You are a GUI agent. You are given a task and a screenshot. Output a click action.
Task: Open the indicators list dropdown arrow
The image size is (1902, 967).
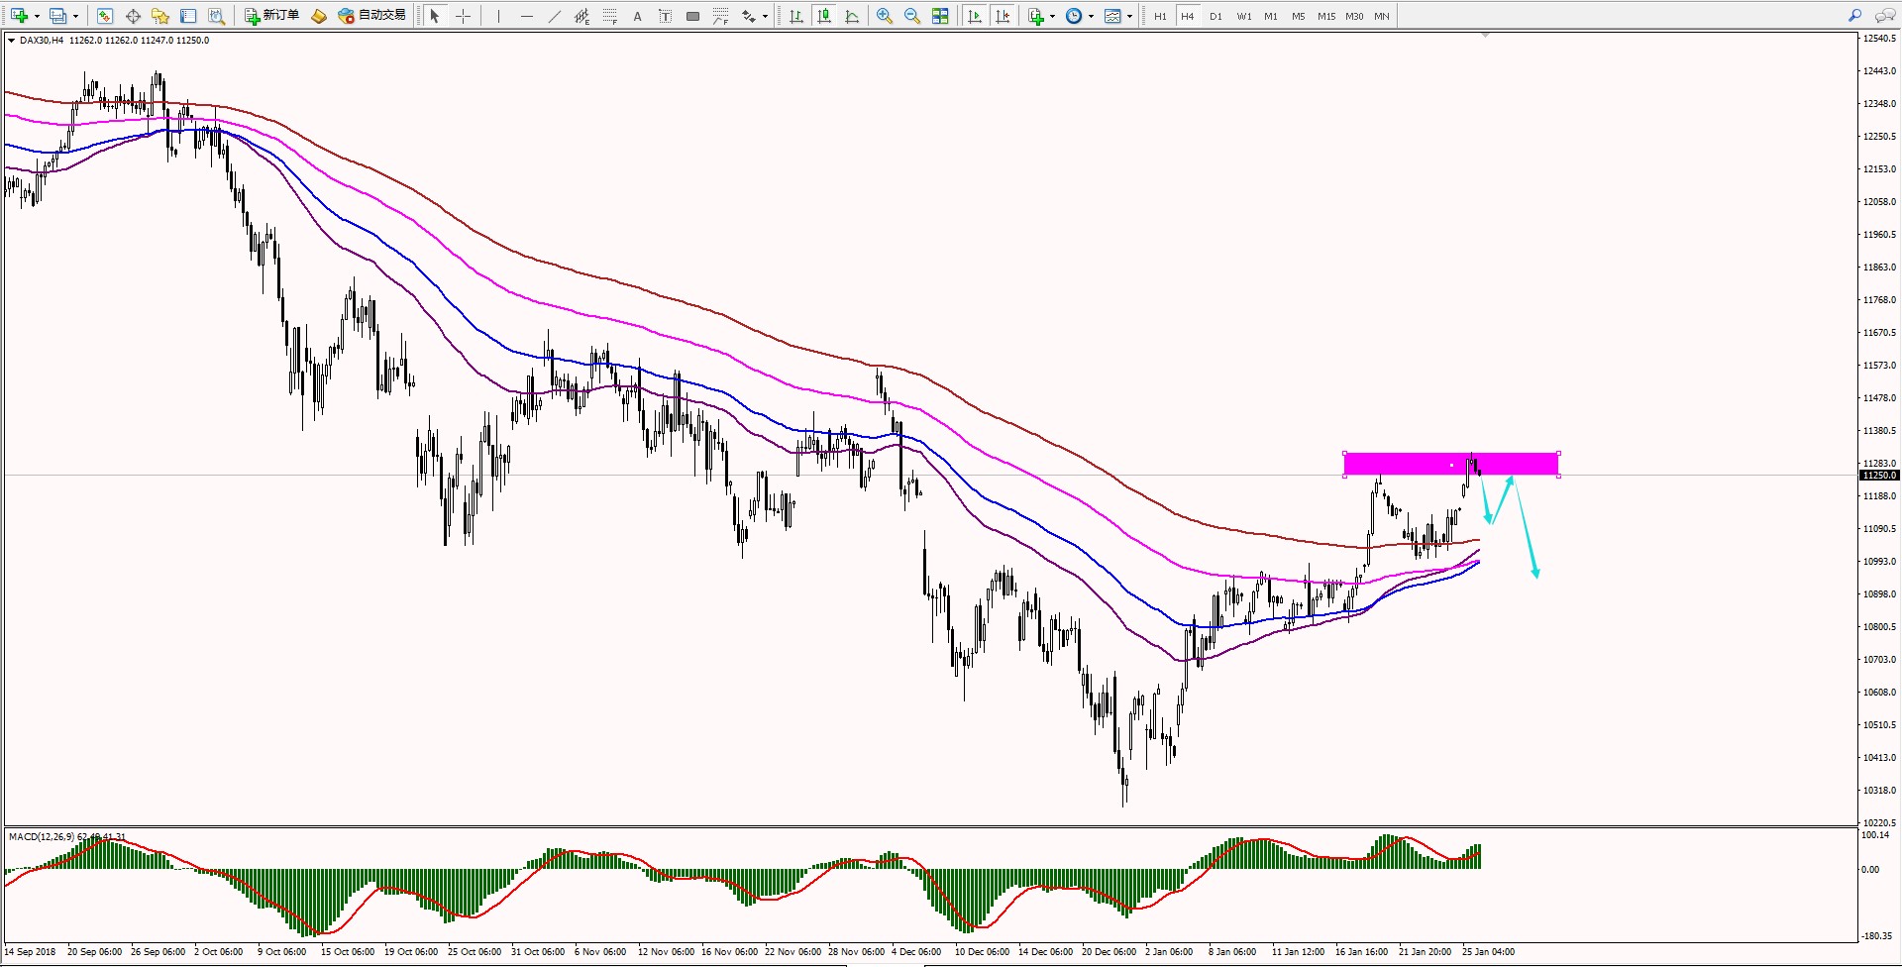pyautogui.click(x=1052, y=16)
